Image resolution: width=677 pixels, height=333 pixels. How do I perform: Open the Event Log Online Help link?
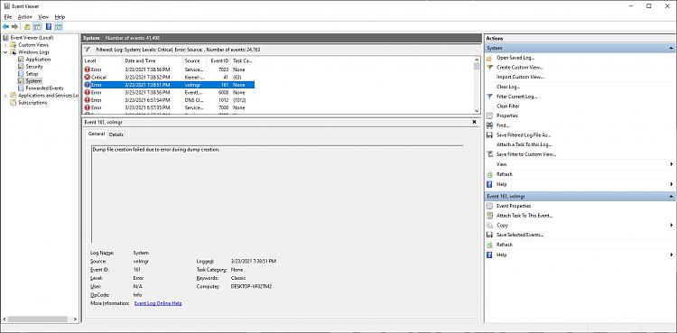158,303
